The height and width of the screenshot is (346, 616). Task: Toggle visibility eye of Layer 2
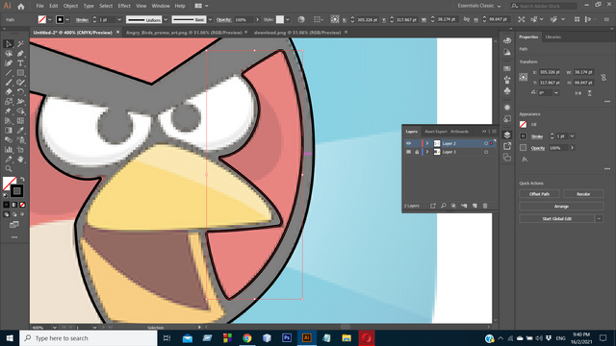point(408,143)
